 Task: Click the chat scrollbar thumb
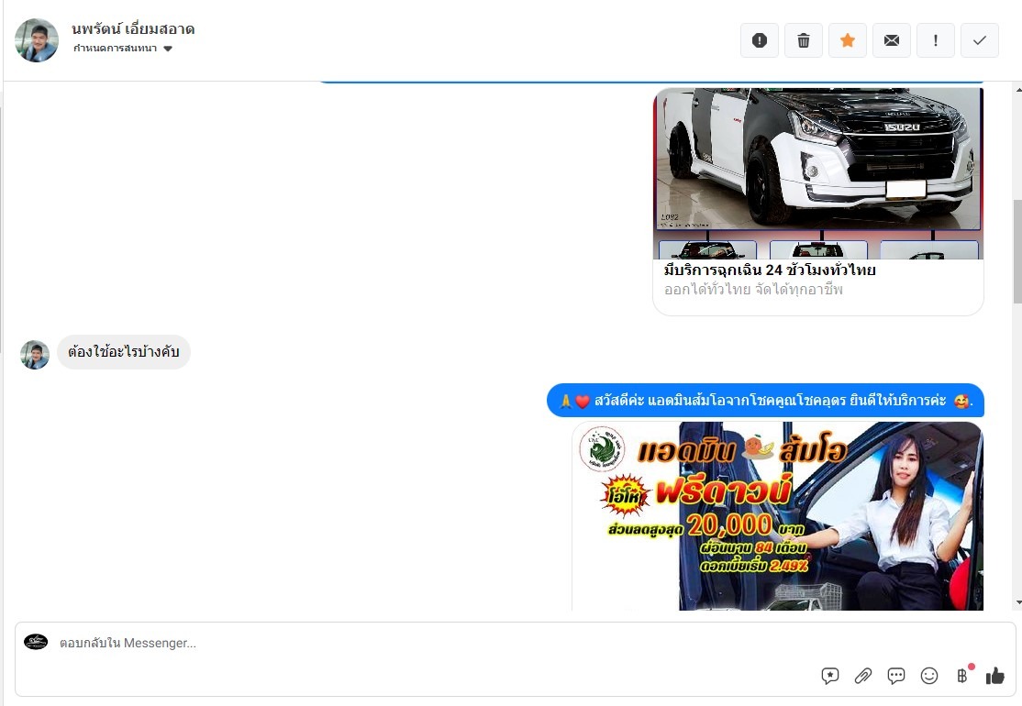[x=1017, y=251]
